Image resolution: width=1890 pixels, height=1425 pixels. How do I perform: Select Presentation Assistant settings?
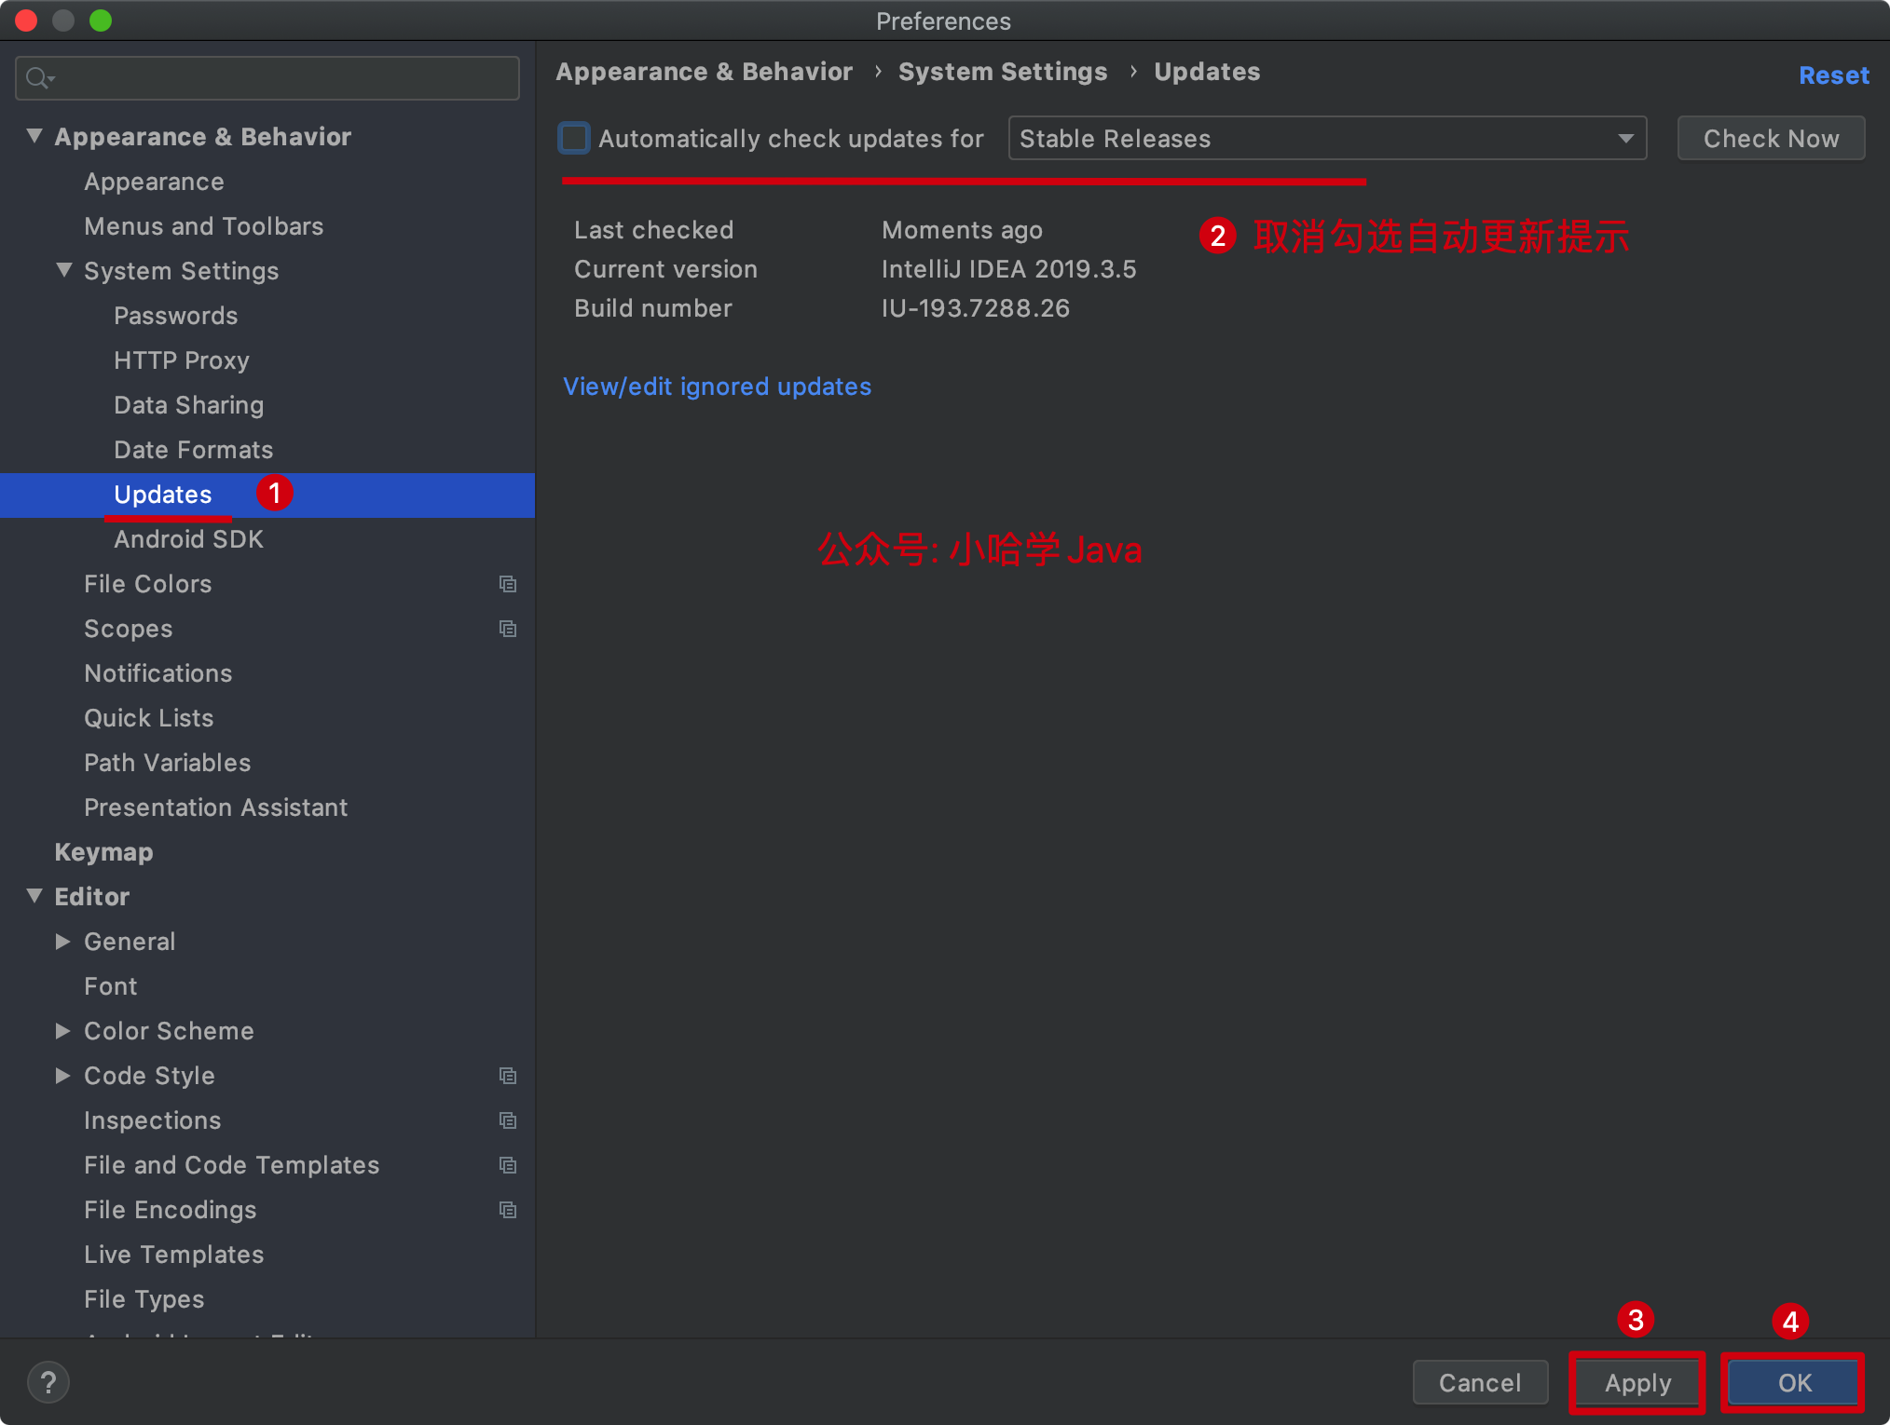[216, 807]
